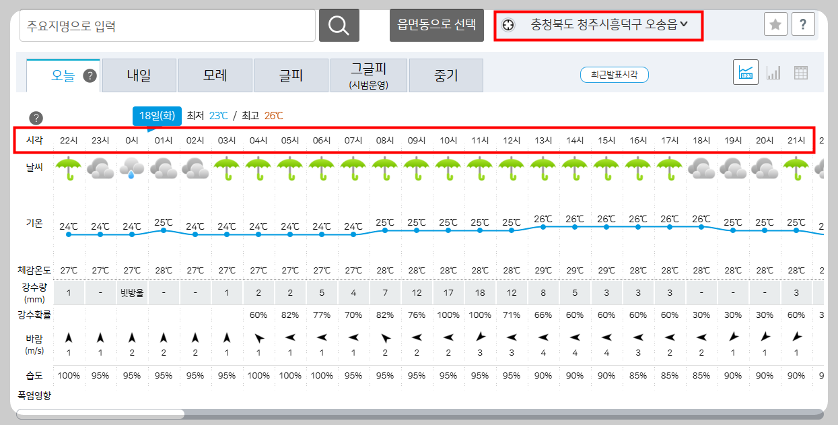Image resolution: width=838 pixels, height=425 pixels.
Task: Click the 최고 26℃ text
Action: [x=263, y=116]
